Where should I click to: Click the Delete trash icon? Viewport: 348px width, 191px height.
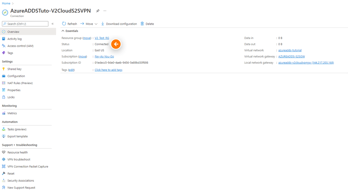(142, 24)
